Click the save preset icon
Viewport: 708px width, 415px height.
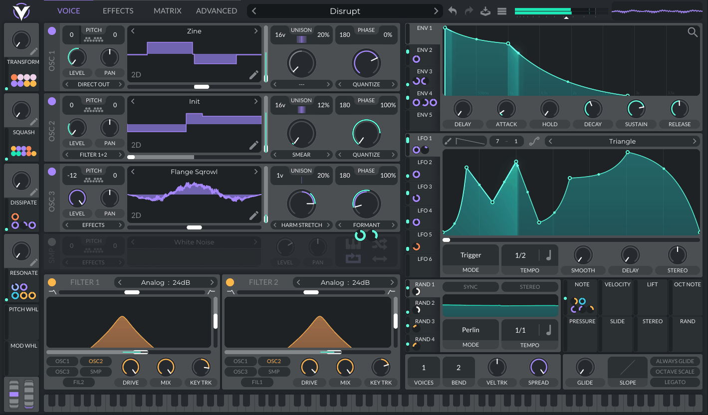(485, 11)
